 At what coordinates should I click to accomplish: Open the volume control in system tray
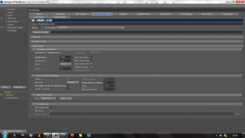tap(221, 135)
